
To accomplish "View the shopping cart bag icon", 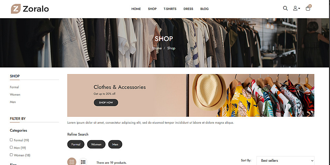I will [308, 8].
